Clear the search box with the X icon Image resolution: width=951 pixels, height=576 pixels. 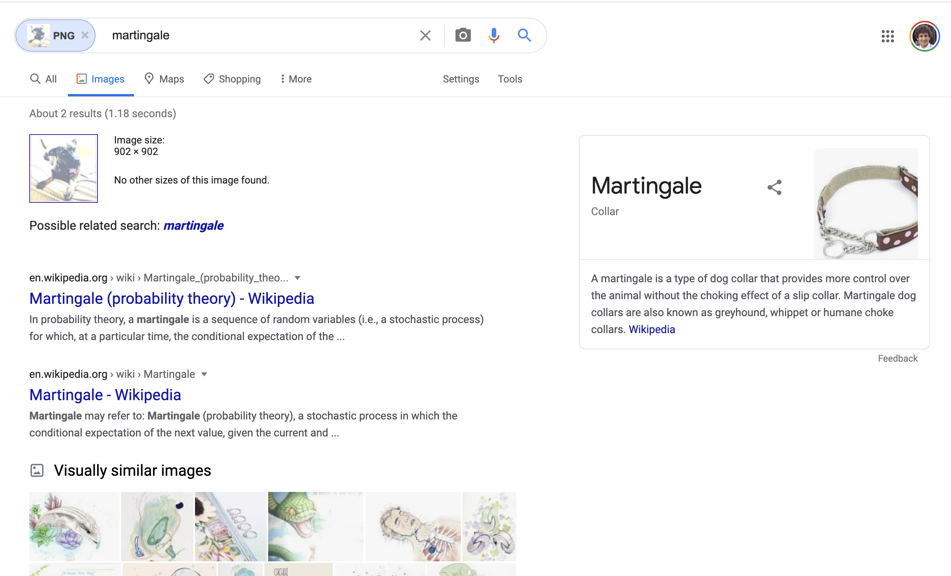(425, 35)
